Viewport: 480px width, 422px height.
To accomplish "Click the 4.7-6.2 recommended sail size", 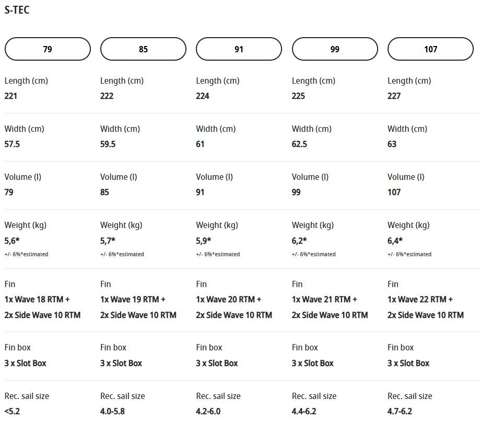I will [x=400, y=411].
